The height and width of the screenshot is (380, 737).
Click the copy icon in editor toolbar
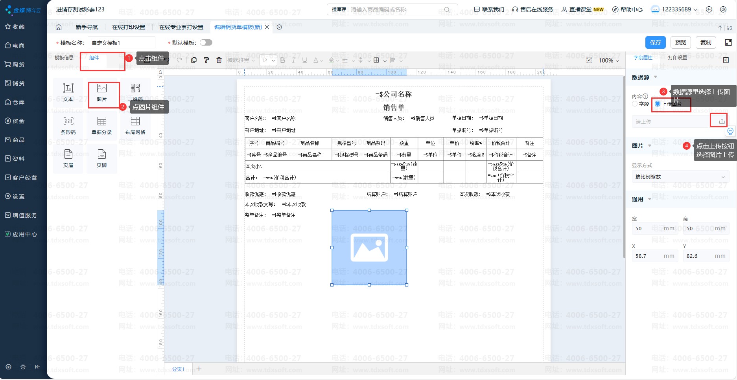click(x=194, y=60)
